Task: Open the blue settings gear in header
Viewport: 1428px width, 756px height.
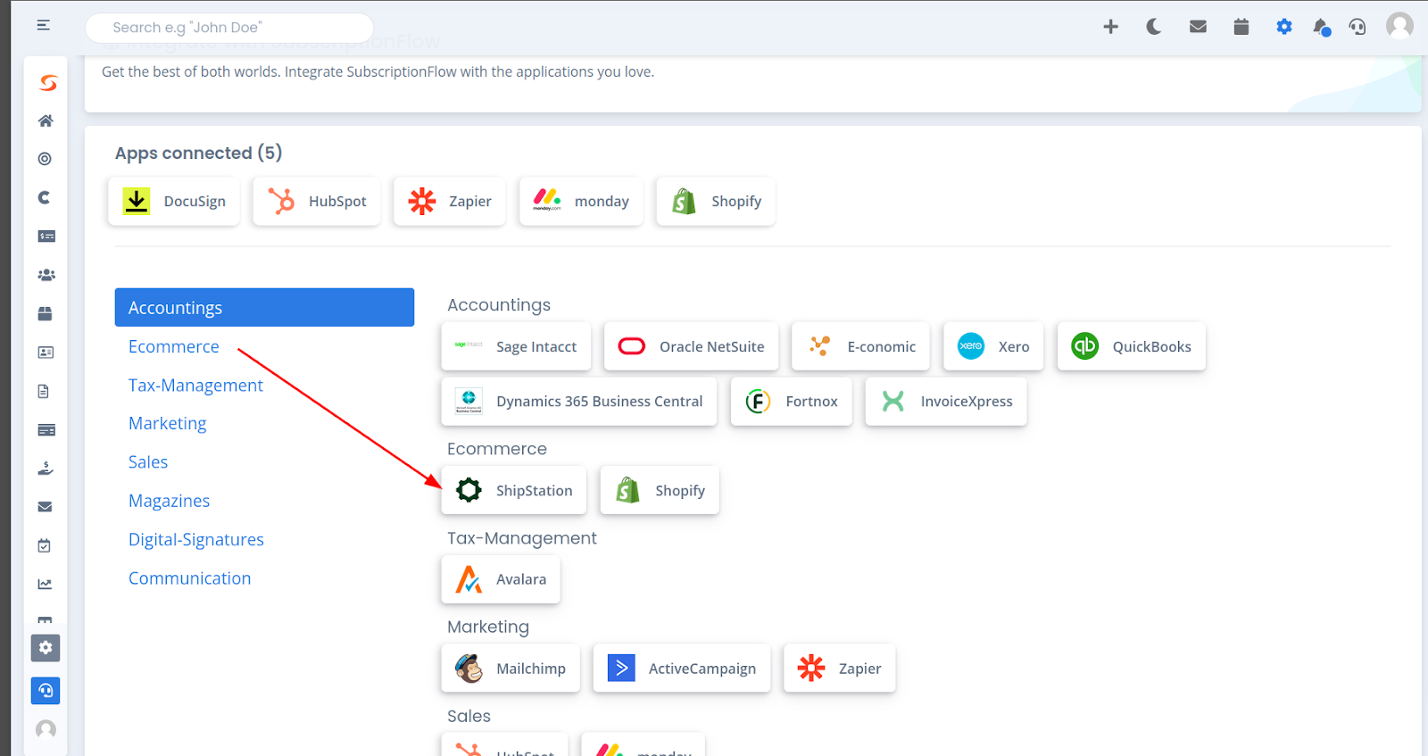Action: point(1283,27)
